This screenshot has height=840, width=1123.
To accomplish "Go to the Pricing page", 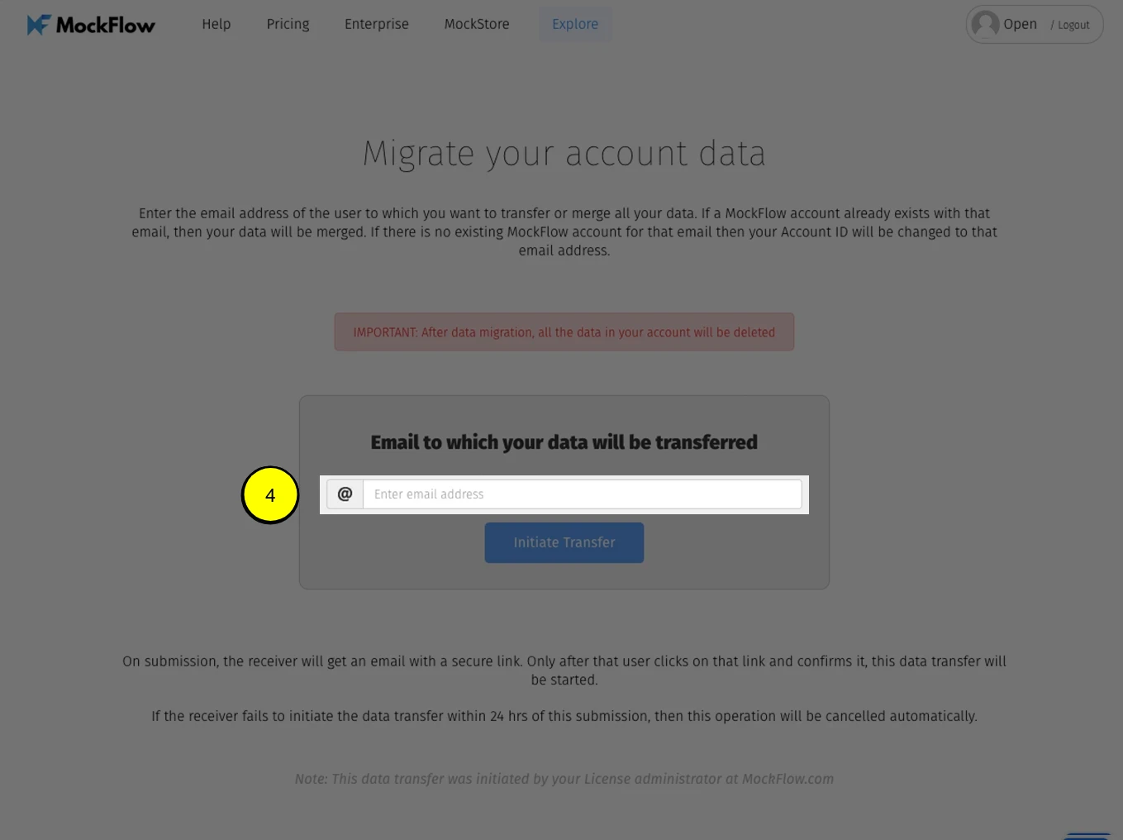I will point(288,24).
